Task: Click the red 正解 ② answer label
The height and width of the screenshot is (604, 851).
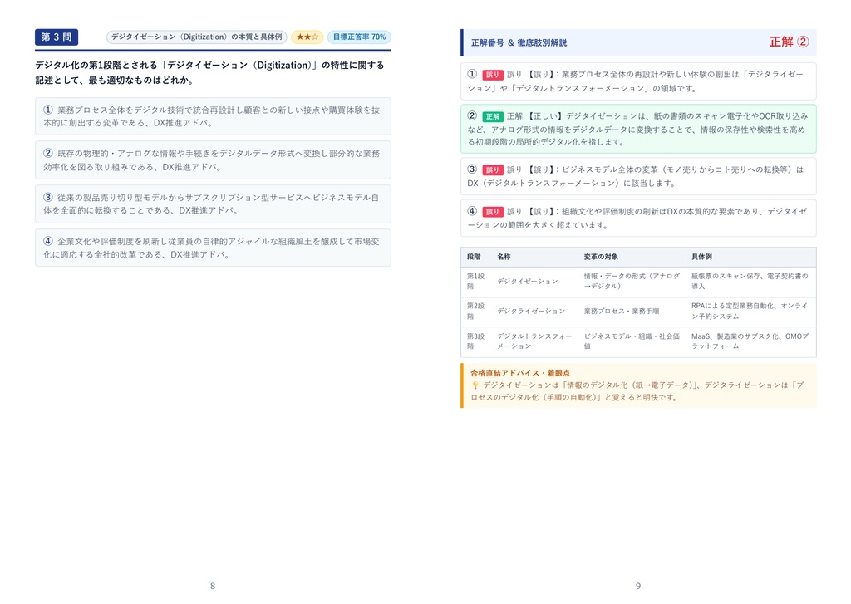Action: [790, 42]
